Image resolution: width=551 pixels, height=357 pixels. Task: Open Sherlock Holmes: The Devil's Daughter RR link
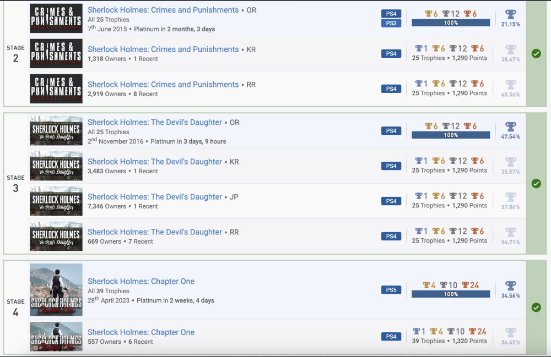[155, 232]
